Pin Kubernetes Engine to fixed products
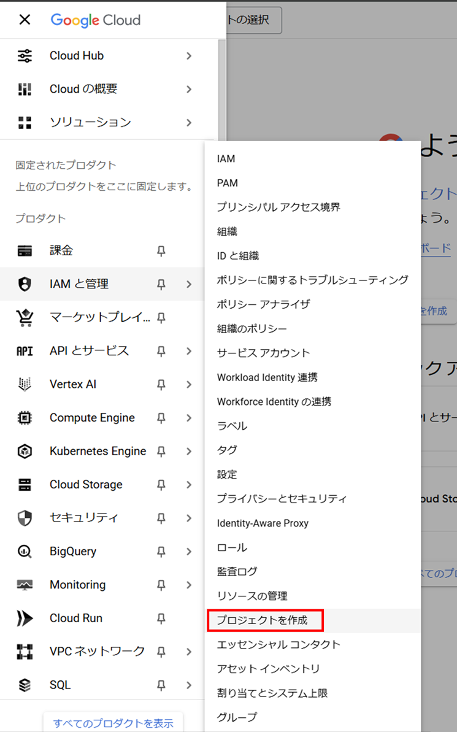This screenshot has height=732, width=457. tap(161, 452)
